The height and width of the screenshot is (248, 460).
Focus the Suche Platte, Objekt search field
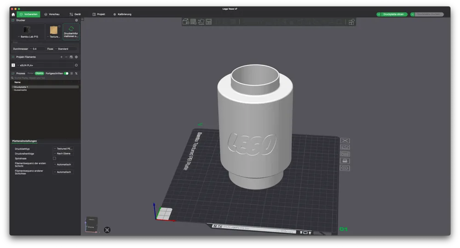click(45, 78)
